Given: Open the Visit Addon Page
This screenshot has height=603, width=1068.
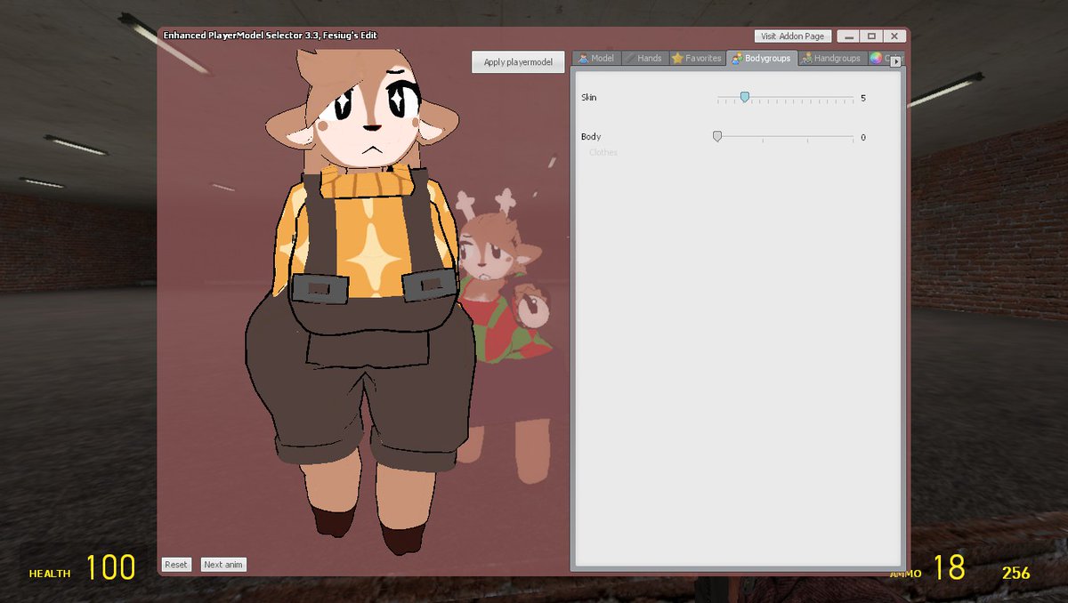Looking at the screenshot, I should [x=790, y=36].
